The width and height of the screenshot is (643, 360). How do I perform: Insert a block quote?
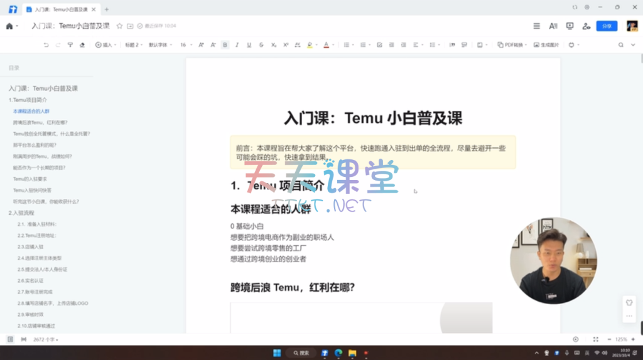point(451,45)
